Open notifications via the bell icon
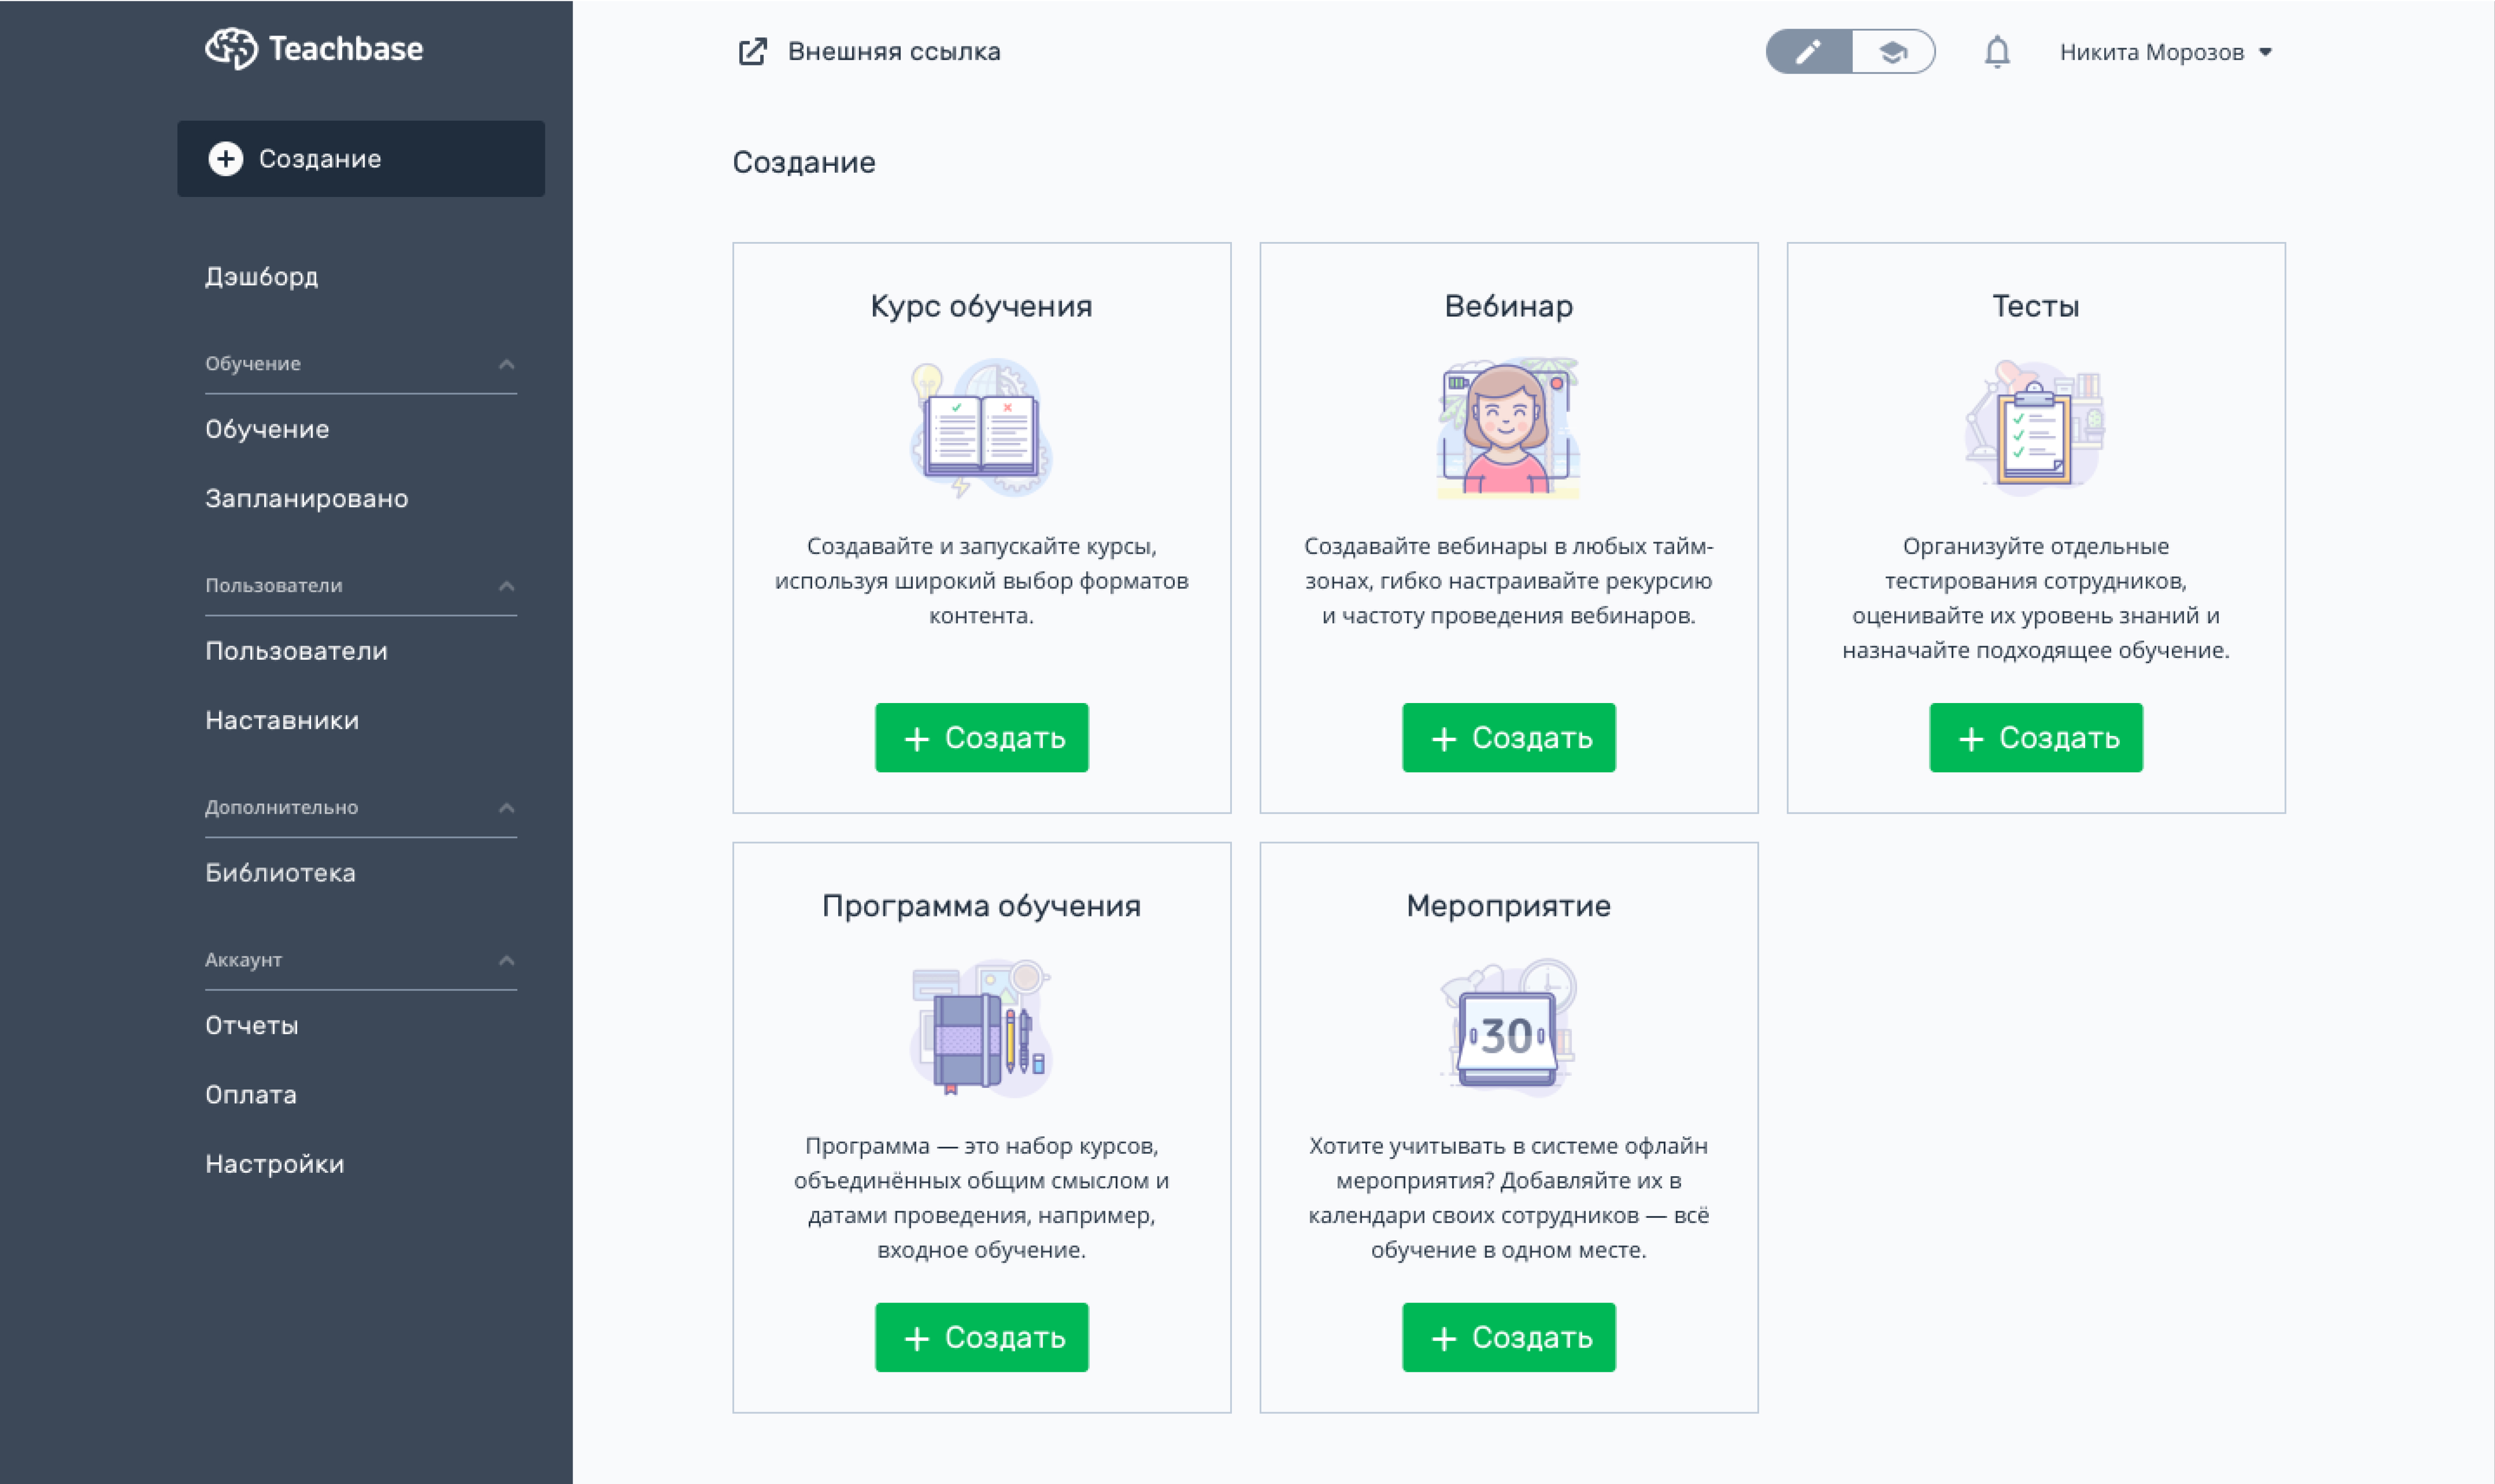The image size is (2495, 1484). tap(1997, 51)
